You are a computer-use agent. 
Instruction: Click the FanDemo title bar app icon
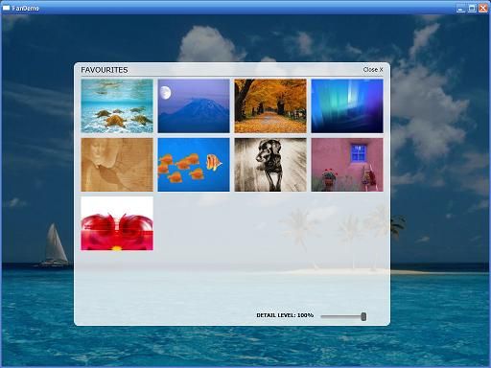pos(6,8)
